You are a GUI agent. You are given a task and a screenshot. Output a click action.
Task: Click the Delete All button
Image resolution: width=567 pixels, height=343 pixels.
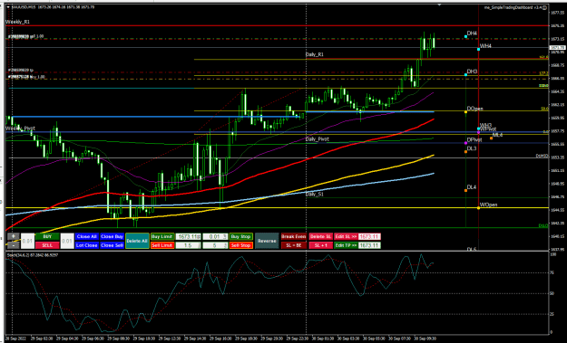(x=137, y=241)
